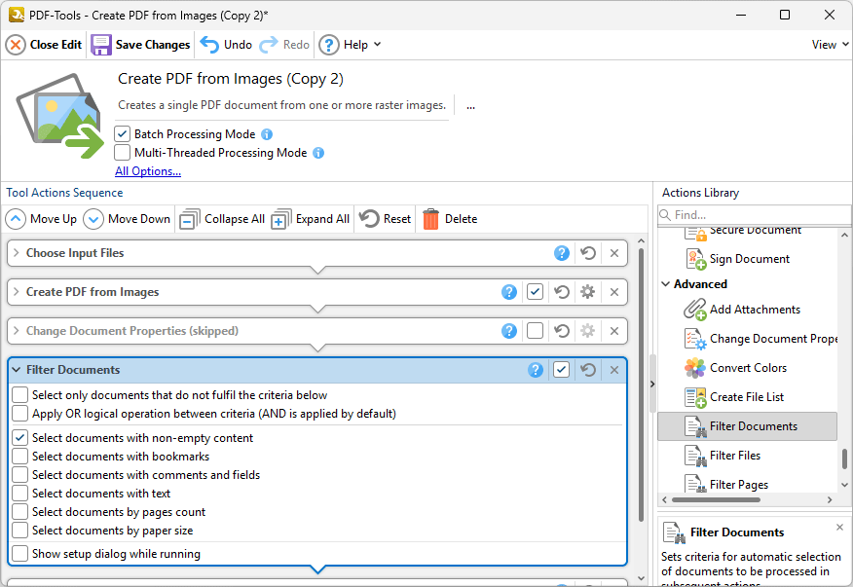
Task: Open gear settings for Create PDF from Images
Action: point(587,292)
